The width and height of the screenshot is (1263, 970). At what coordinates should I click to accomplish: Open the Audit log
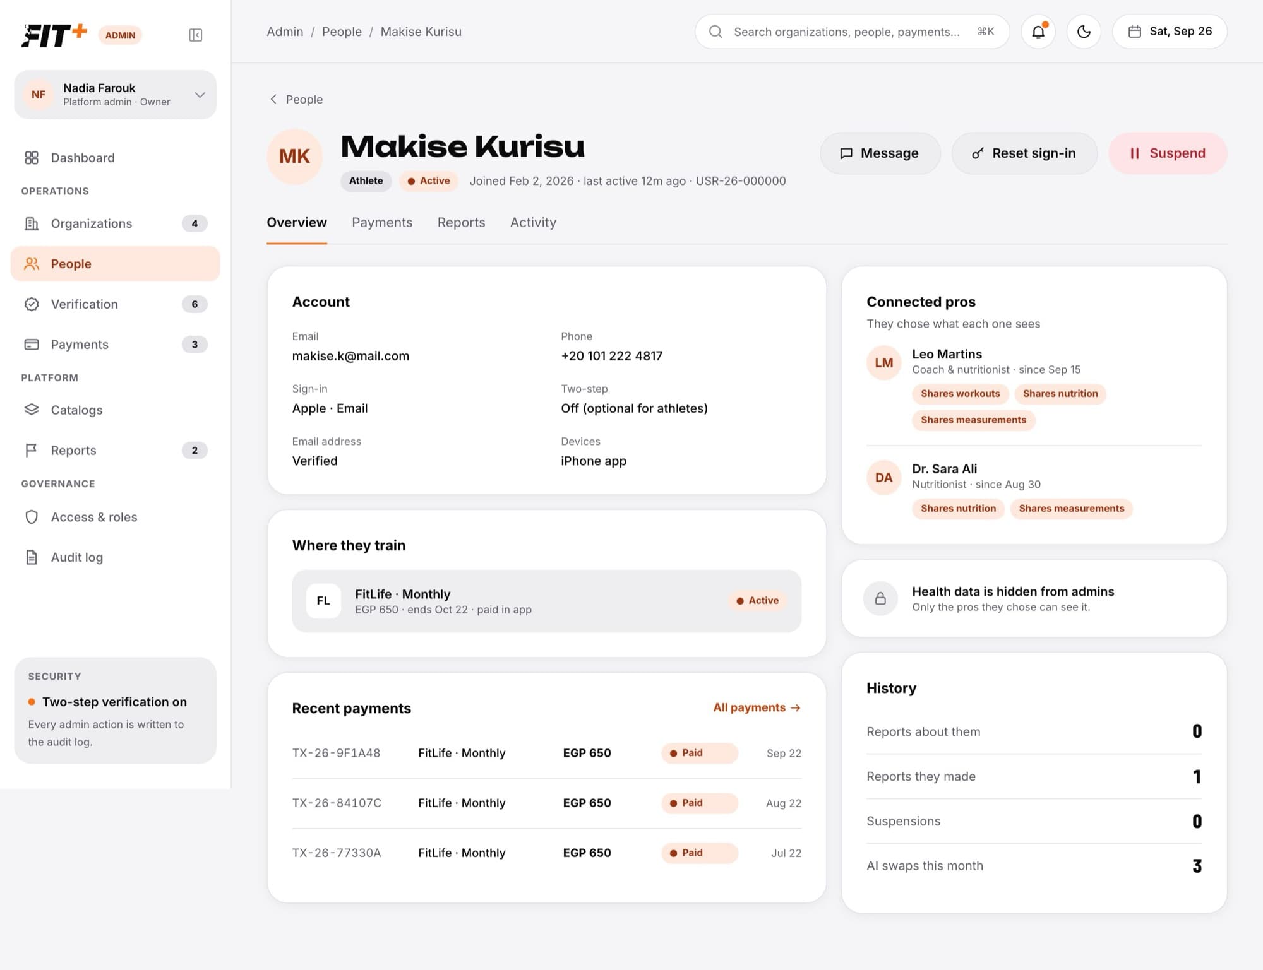115,557
